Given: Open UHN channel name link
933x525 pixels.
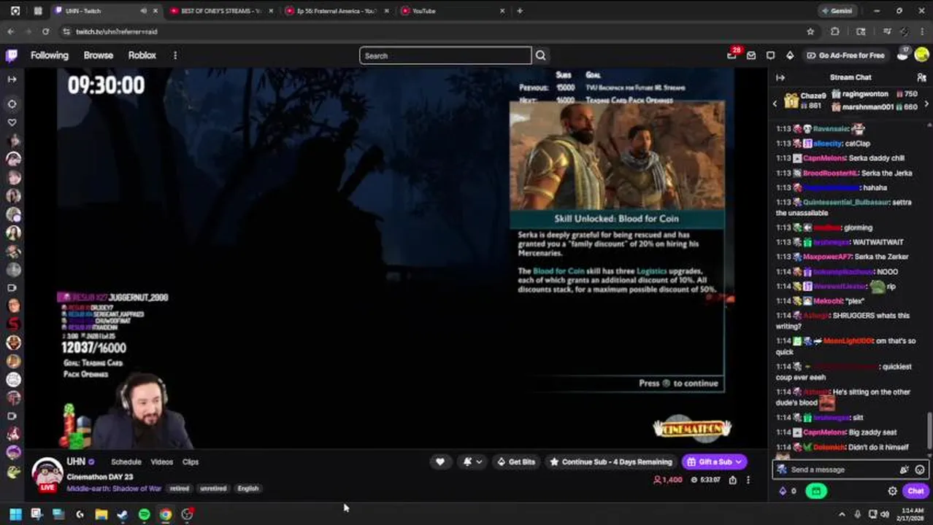Looking at the screenshot, I should 76,462.
